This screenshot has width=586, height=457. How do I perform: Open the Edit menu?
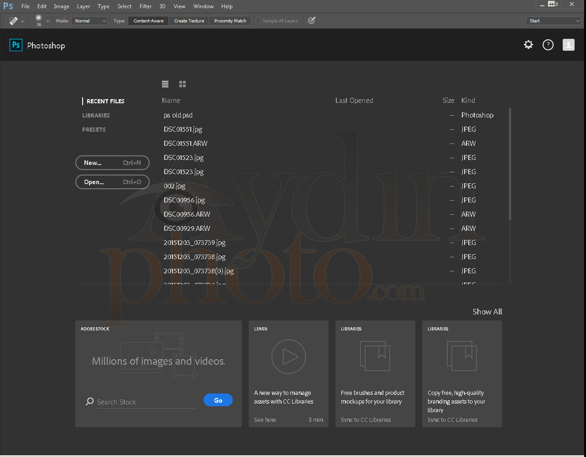[x=42, y=6]
